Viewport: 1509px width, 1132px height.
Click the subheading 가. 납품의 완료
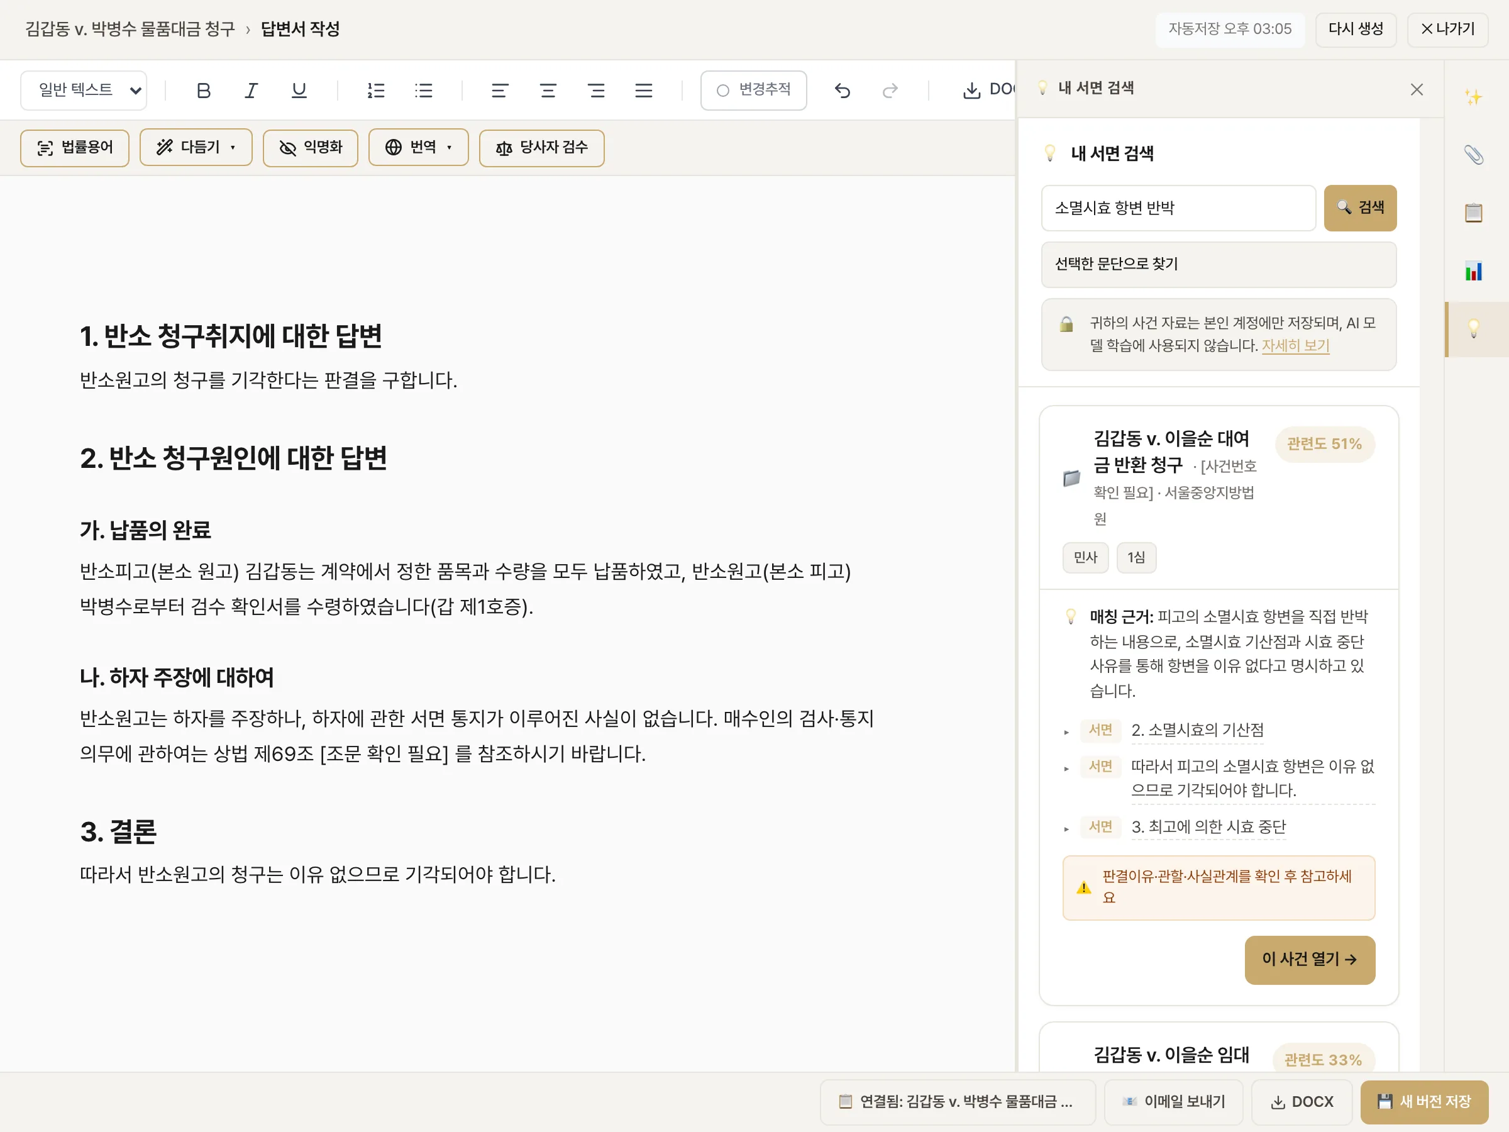(145, 530)
